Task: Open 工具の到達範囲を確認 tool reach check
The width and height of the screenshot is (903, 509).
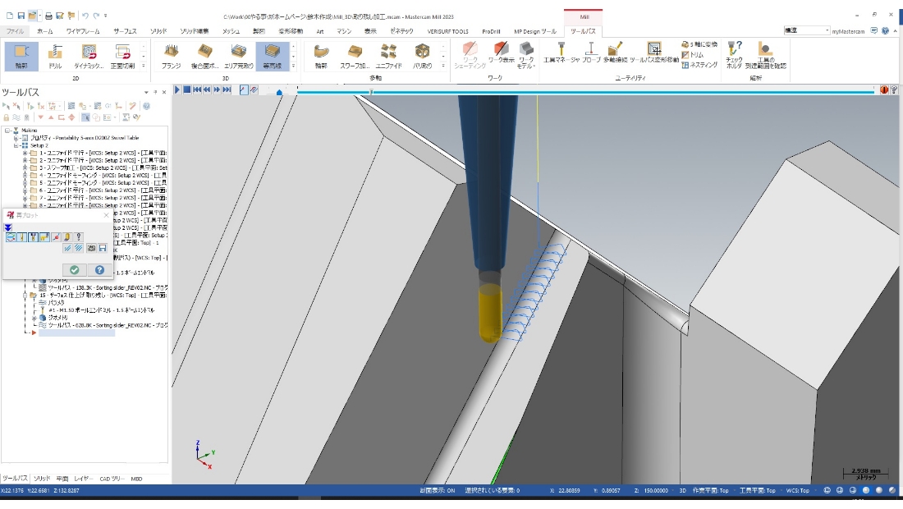Action: coord(765,55)
